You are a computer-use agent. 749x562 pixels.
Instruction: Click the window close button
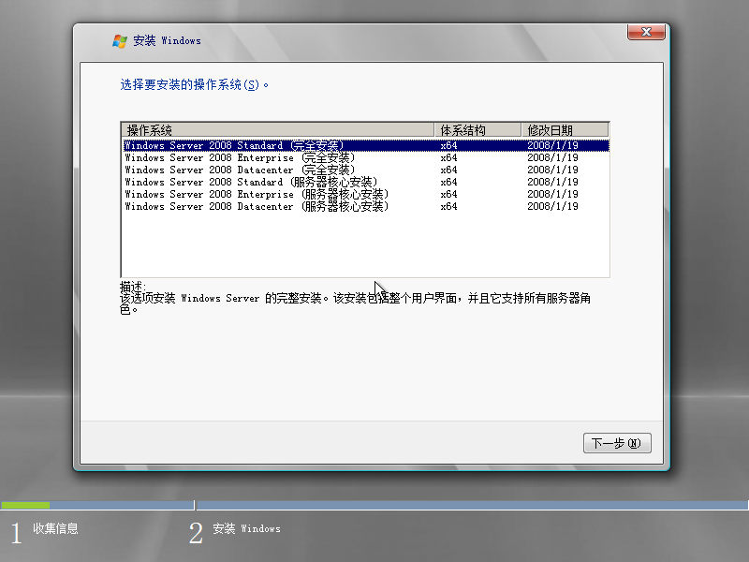coord(645,32)
